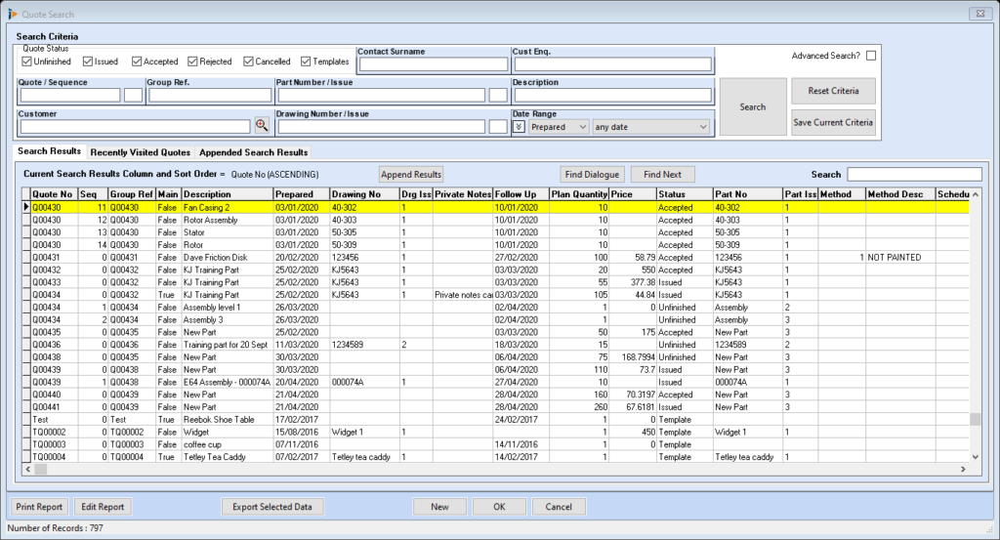
Task: Click the row pointer arrow beside Q00430
Action: (x=25, y=207)
